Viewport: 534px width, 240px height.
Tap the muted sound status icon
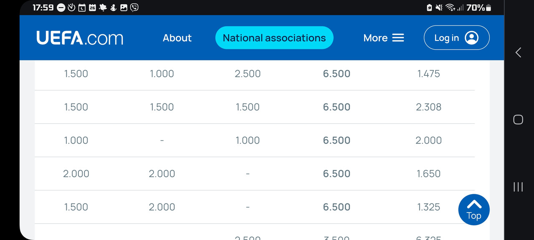point(439,7)
